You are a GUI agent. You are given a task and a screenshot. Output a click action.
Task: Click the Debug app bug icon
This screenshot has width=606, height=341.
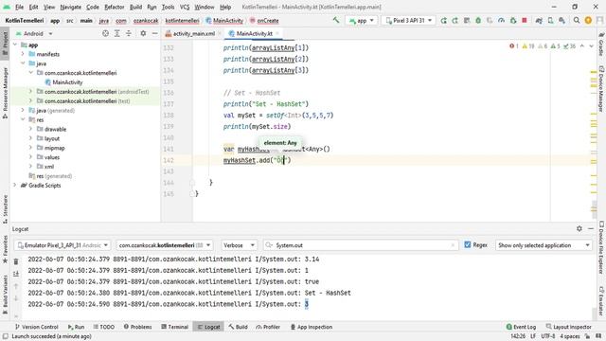478,21
